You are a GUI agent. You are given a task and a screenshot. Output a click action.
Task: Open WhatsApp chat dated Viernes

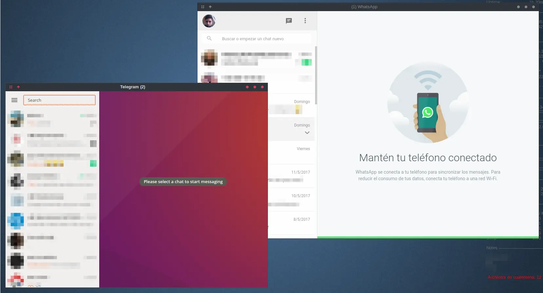tap(291, 152)
